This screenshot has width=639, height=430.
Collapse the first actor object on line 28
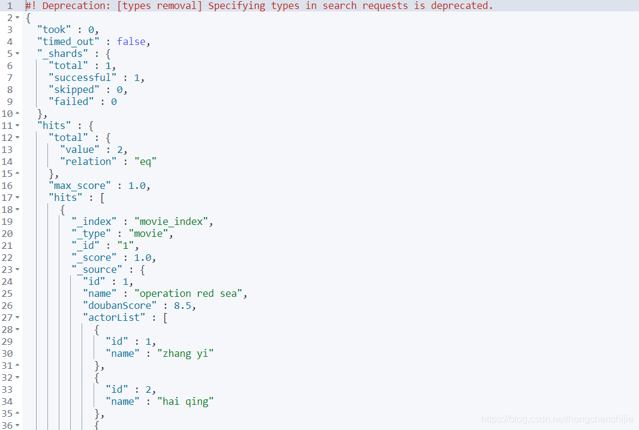17,329
